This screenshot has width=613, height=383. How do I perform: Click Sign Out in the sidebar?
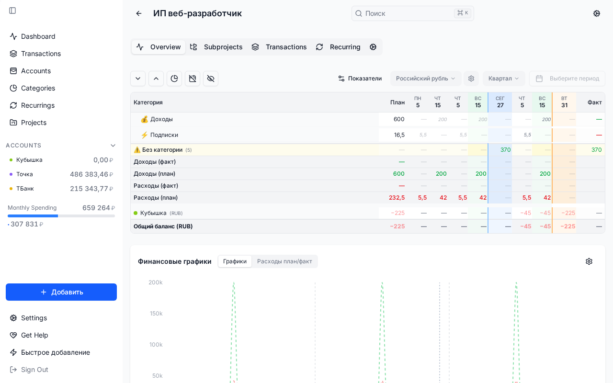(34, 370)
